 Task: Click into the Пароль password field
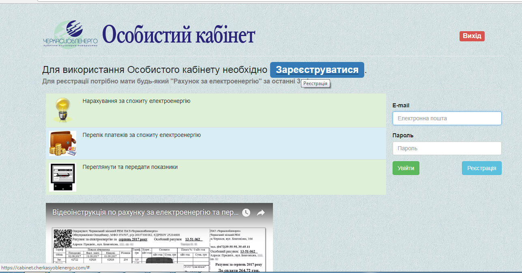(447, 148)
